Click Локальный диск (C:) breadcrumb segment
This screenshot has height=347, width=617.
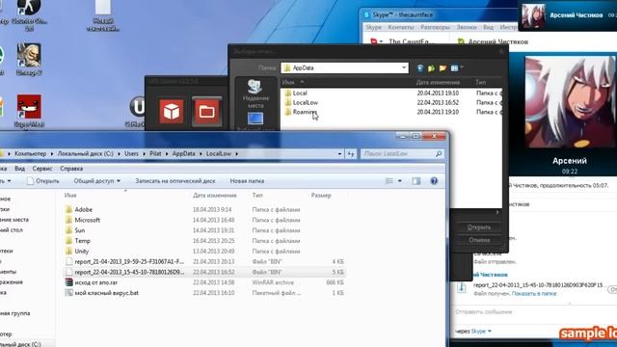pyautogui.click(x=85, y=154)
